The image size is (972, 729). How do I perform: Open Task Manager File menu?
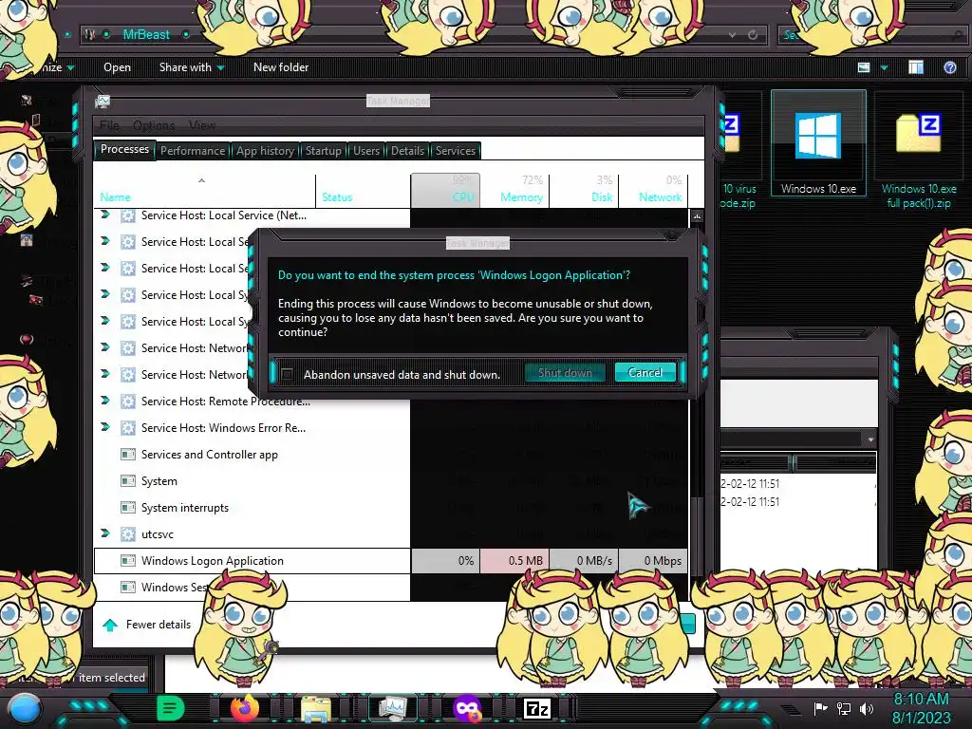(x=109, y=125)
